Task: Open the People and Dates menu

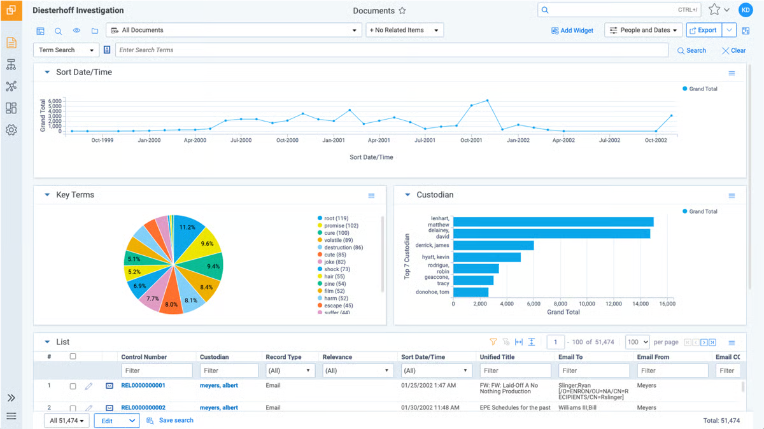Action: (x=643, y=30)
